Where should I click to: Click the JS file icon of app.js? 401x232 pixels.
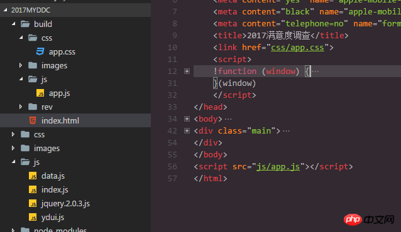(x=40, y=93)
